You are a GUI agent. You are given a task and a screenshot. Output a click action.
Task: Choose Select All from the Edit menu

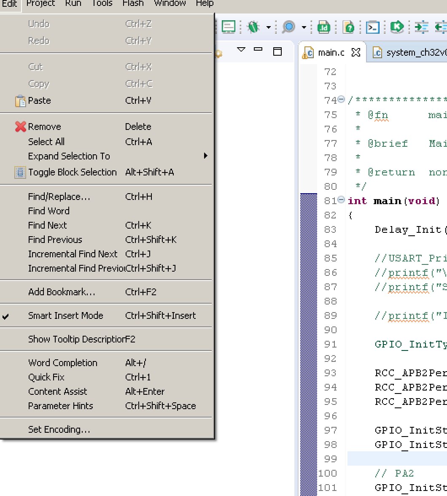tap(106, 142)
